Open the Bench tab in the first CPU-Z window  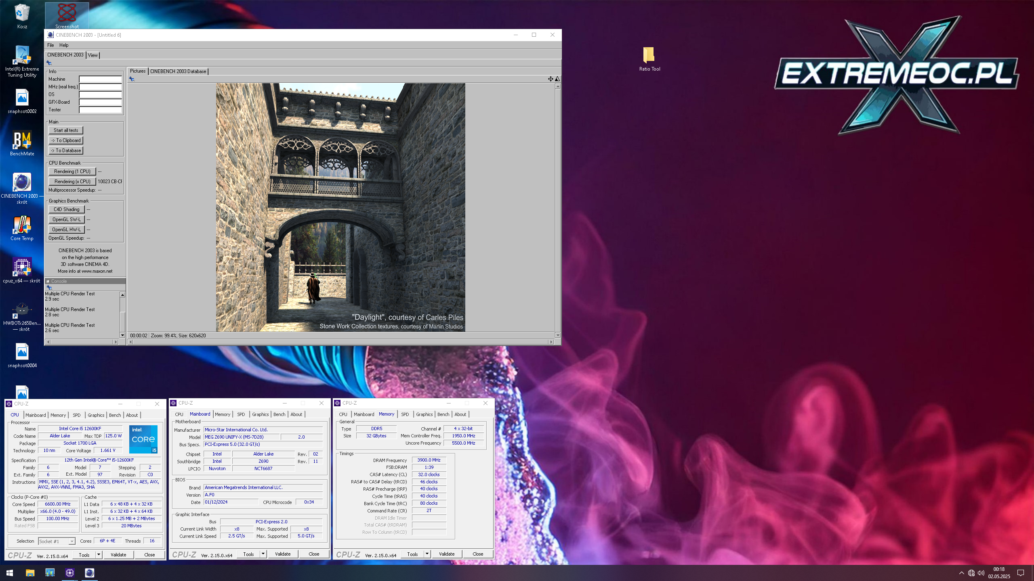tap(115, 415)
